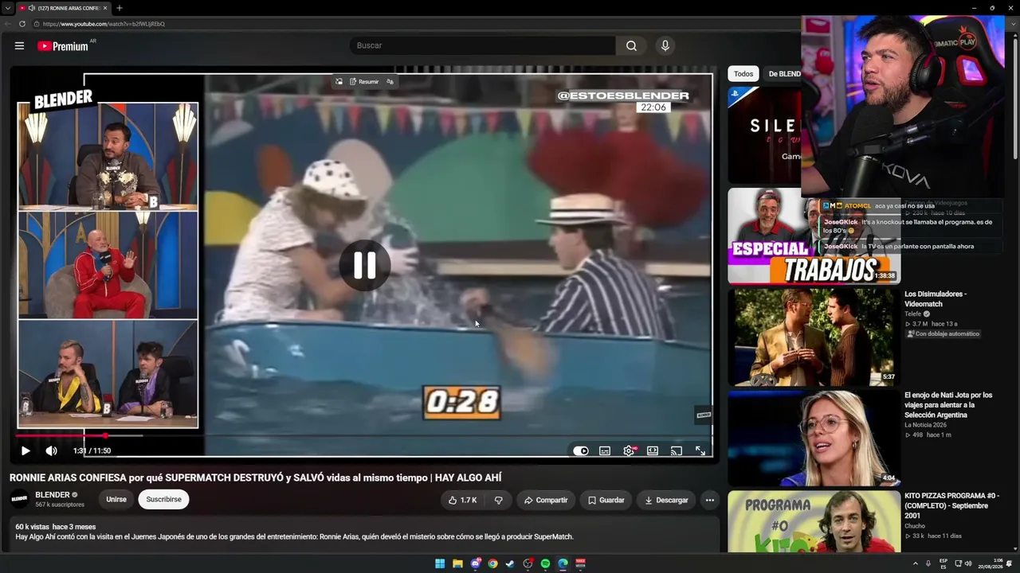Open the three-dot more actions menu
The image size is (1020, 573).
point(709,500)
